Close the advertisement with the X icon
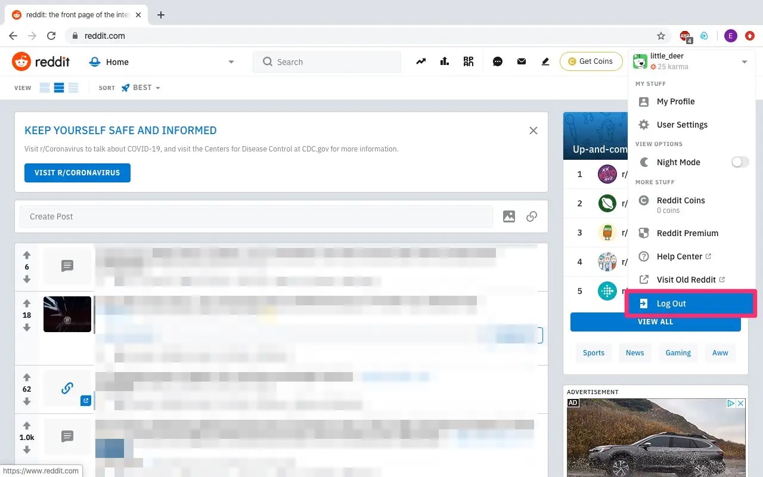The image size is (763, 477). [x=741, y=404]
